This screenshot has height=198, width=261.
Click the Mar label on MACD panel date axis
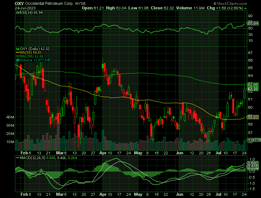(60, 194)
